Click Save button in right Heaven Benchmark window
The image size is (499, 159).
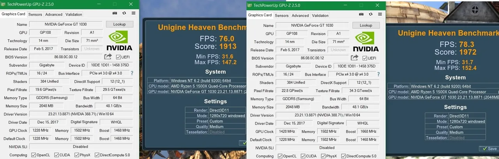click(x=489, y=149)
